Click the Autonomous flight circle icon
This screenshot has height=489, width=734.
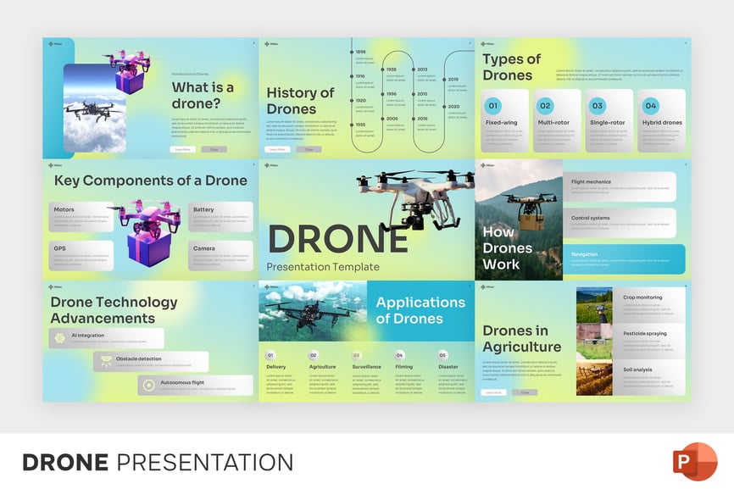[149, 385]
